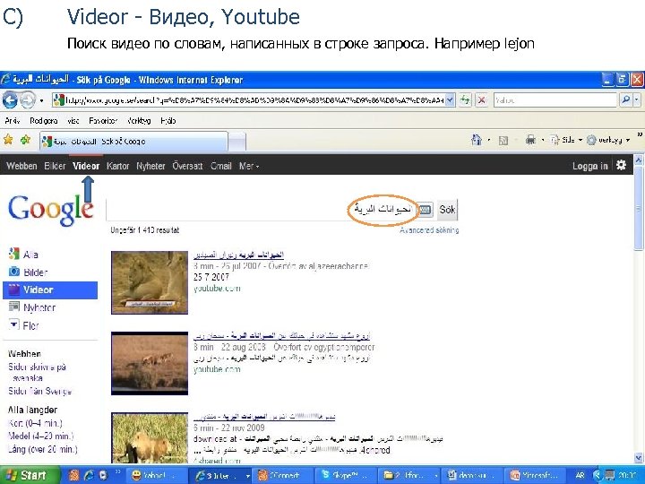Click the AR language indicator in tray
The height and width of the screenshot is (484, 645).
[580, 475]
